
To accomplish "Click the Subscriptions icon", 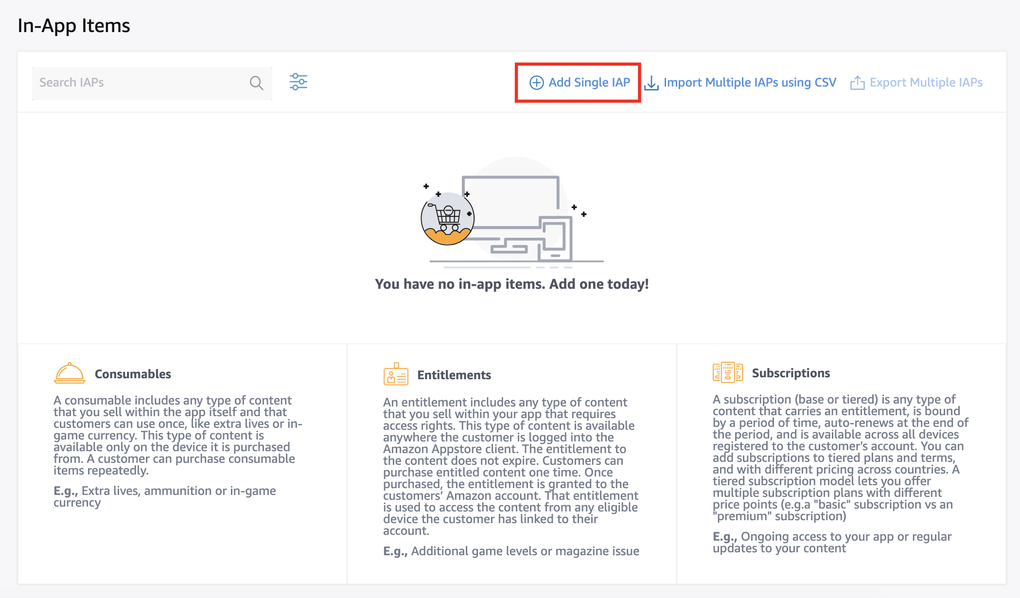I will (x=727, y=373).
